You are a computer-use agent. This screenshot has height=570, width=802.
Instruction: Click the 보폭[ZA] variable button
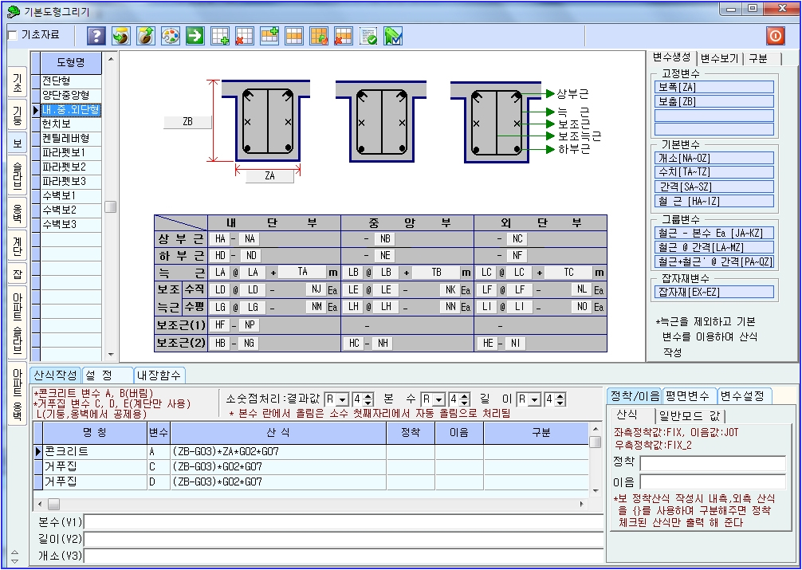tap(714, 87)
